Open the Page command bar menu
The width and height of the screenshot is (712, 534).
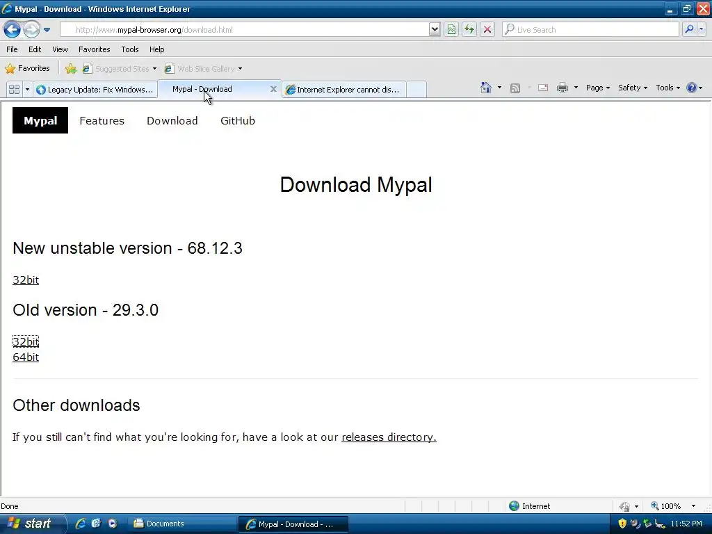(597, 88)
